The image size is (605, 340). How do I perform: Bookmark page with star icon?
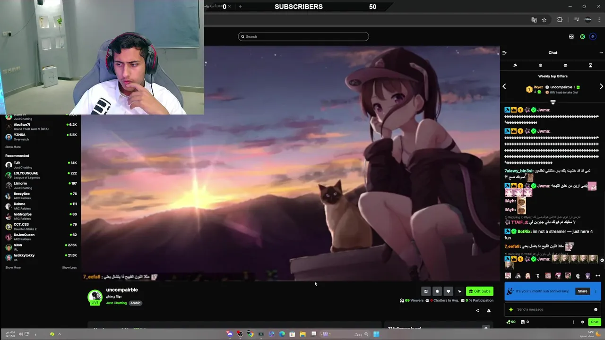tap(544, 20)
